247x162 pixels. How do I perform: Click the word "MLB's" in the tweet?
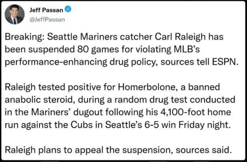[x=187, y=49]
